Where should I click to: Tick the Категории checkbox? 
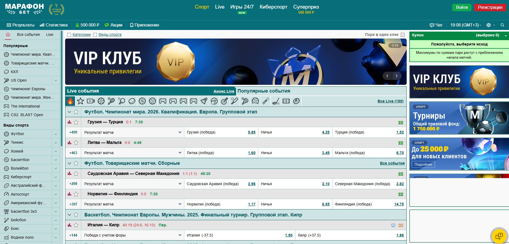coord(69,35)
